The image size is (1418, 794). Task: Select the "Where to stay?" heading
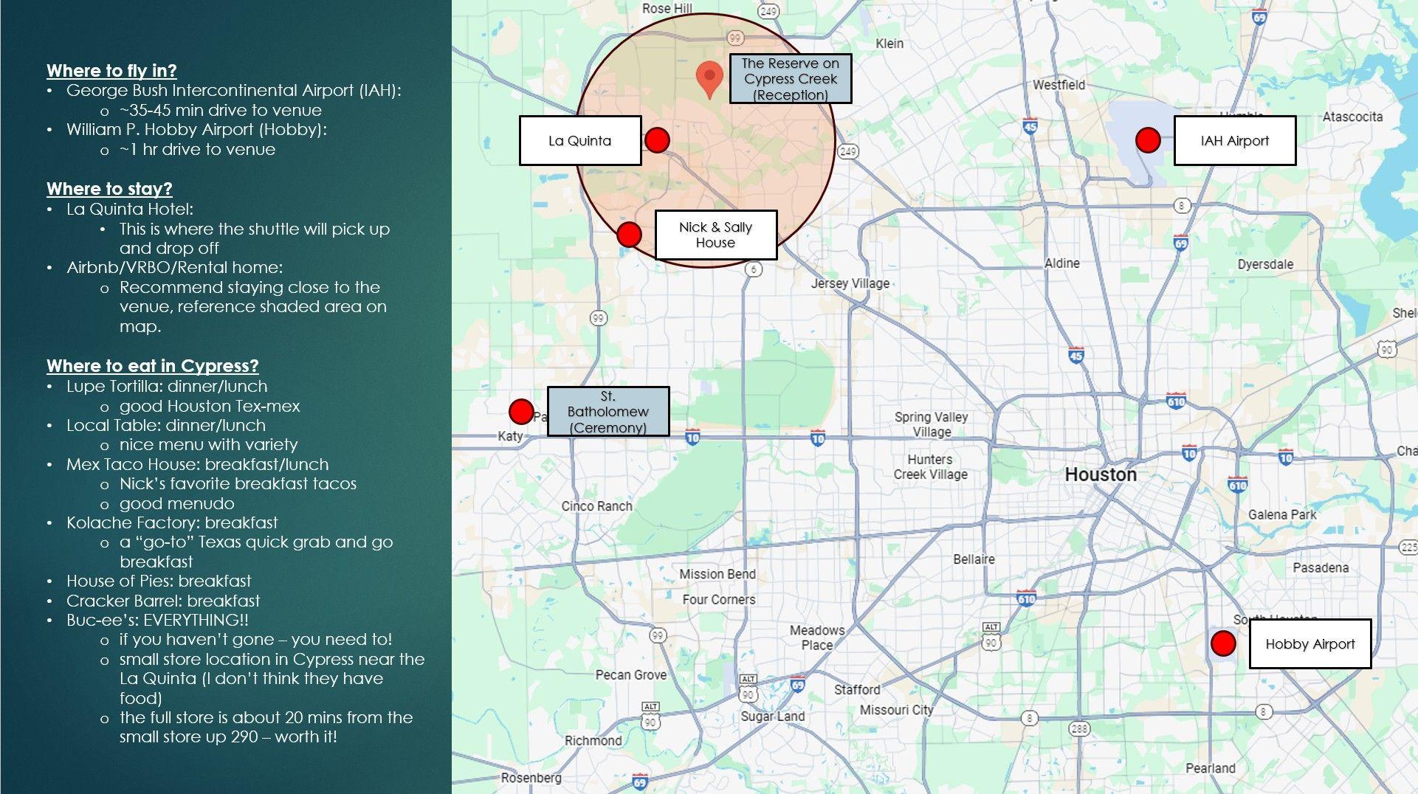109,189
